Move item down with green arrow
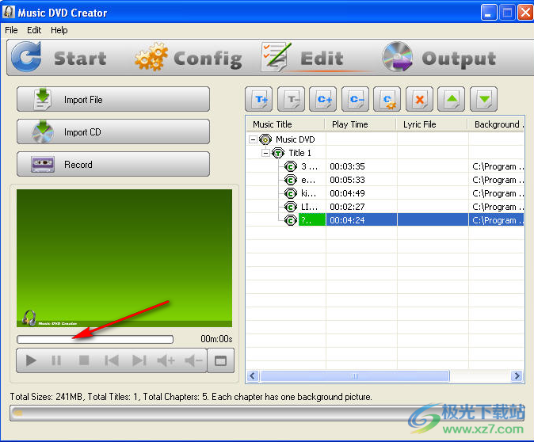 click(x=483, y=99)
